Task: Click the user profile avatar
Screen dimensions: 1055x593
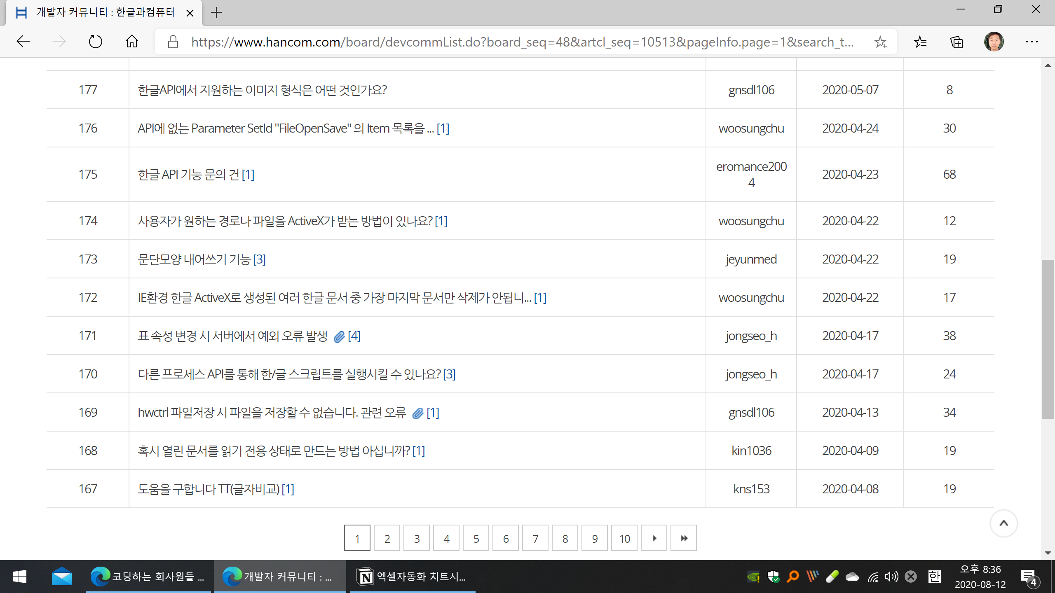Action: [994, 42]
